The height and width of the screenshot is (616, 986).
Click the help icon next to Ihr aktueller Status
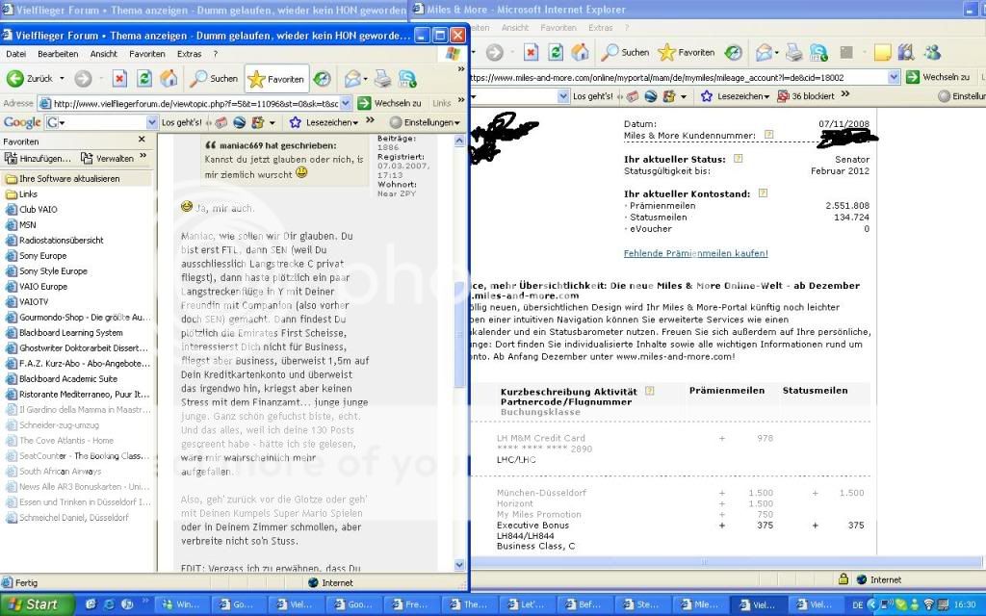[738, 160]
